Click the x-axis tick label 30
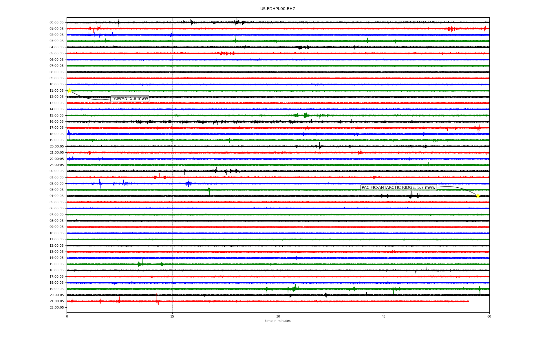Screen dimensions: 556x347 tap(278, 316)
